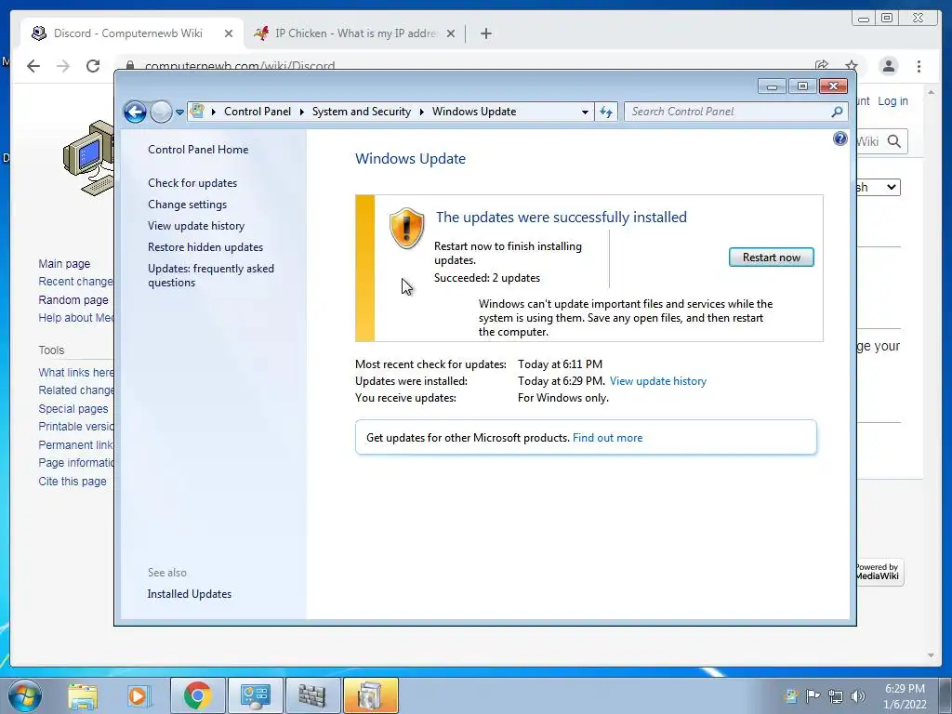Click Control Panel taskbar button

click(x=255, y=695)
